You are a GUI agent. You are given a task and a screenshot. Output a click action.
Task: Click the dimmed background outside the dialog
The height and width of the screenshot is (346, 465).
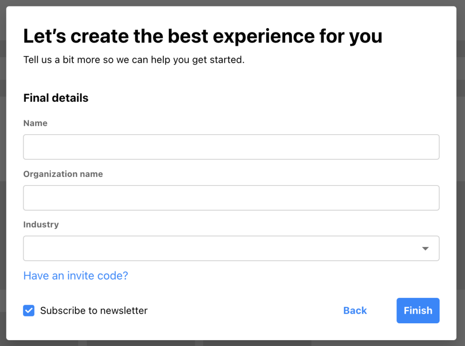click(x=460, y=182)
